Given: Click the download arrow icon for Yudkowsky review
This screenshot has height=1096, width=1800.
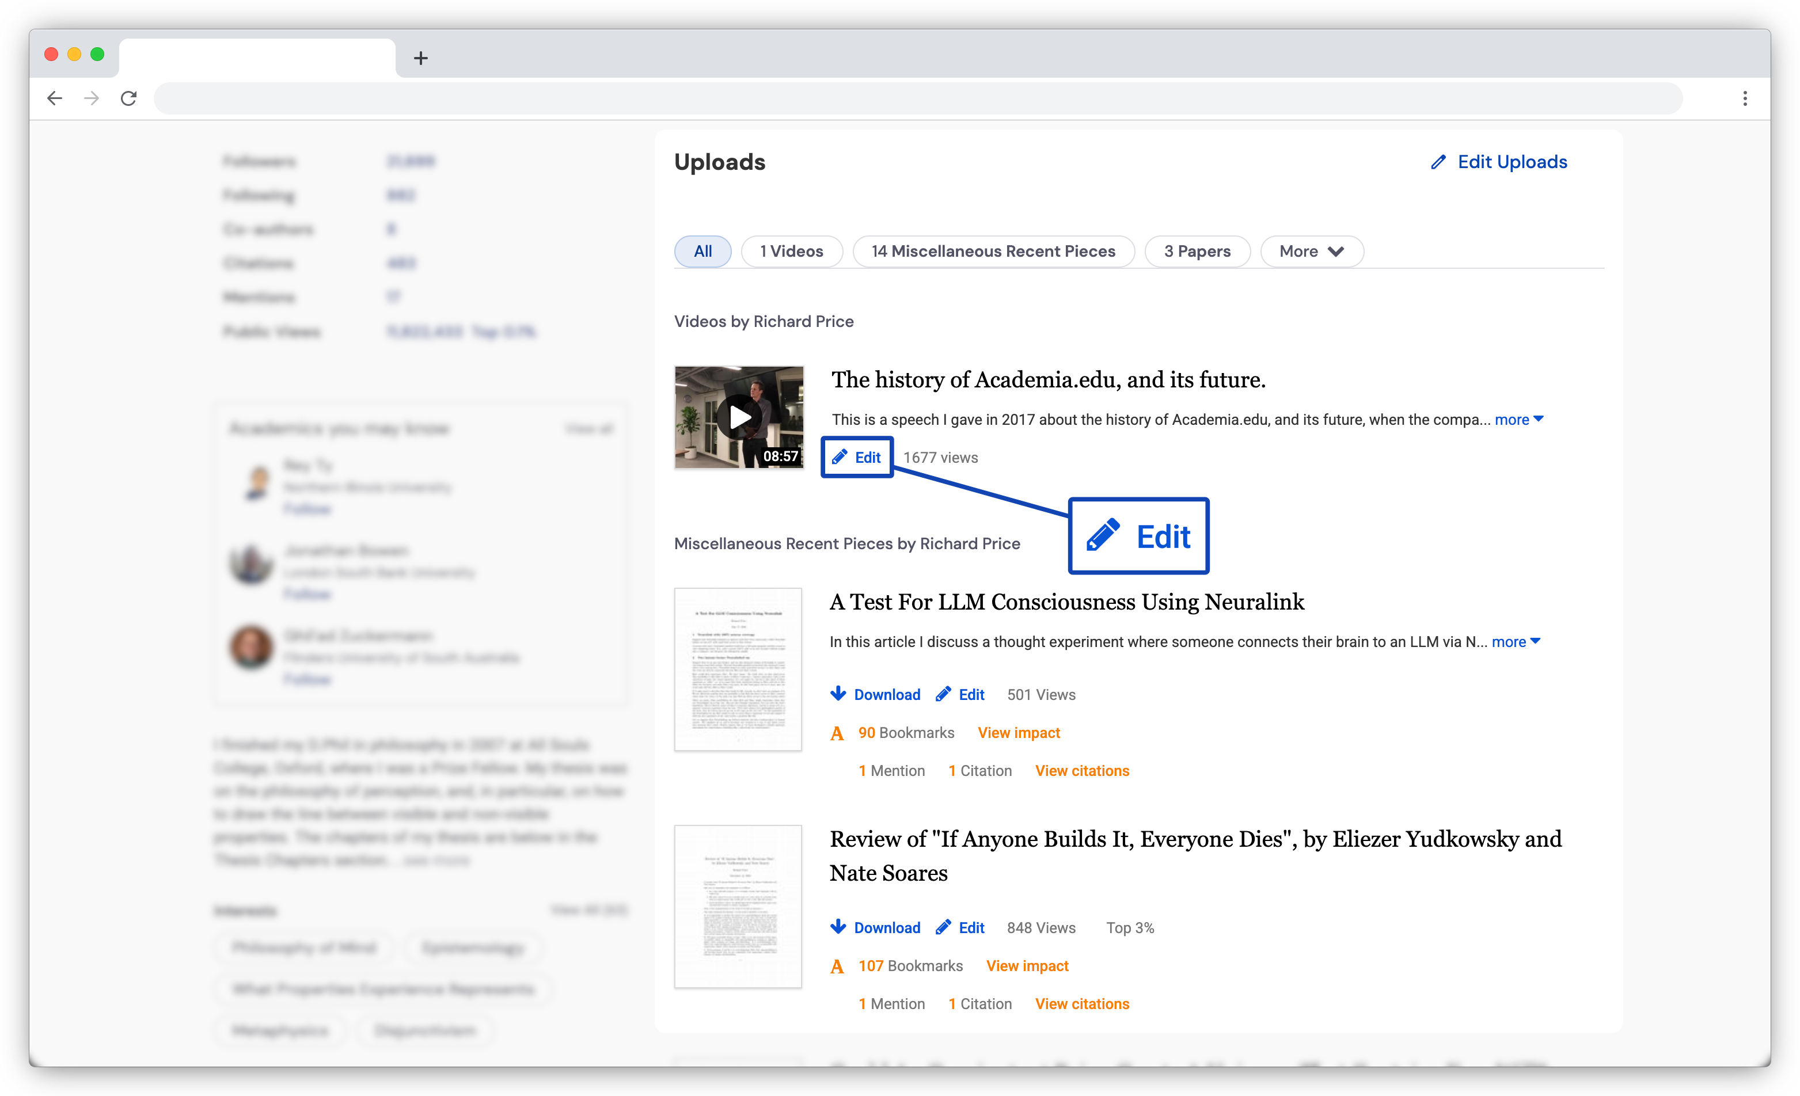Looking at the screenshot, I should tap(838, 927).
